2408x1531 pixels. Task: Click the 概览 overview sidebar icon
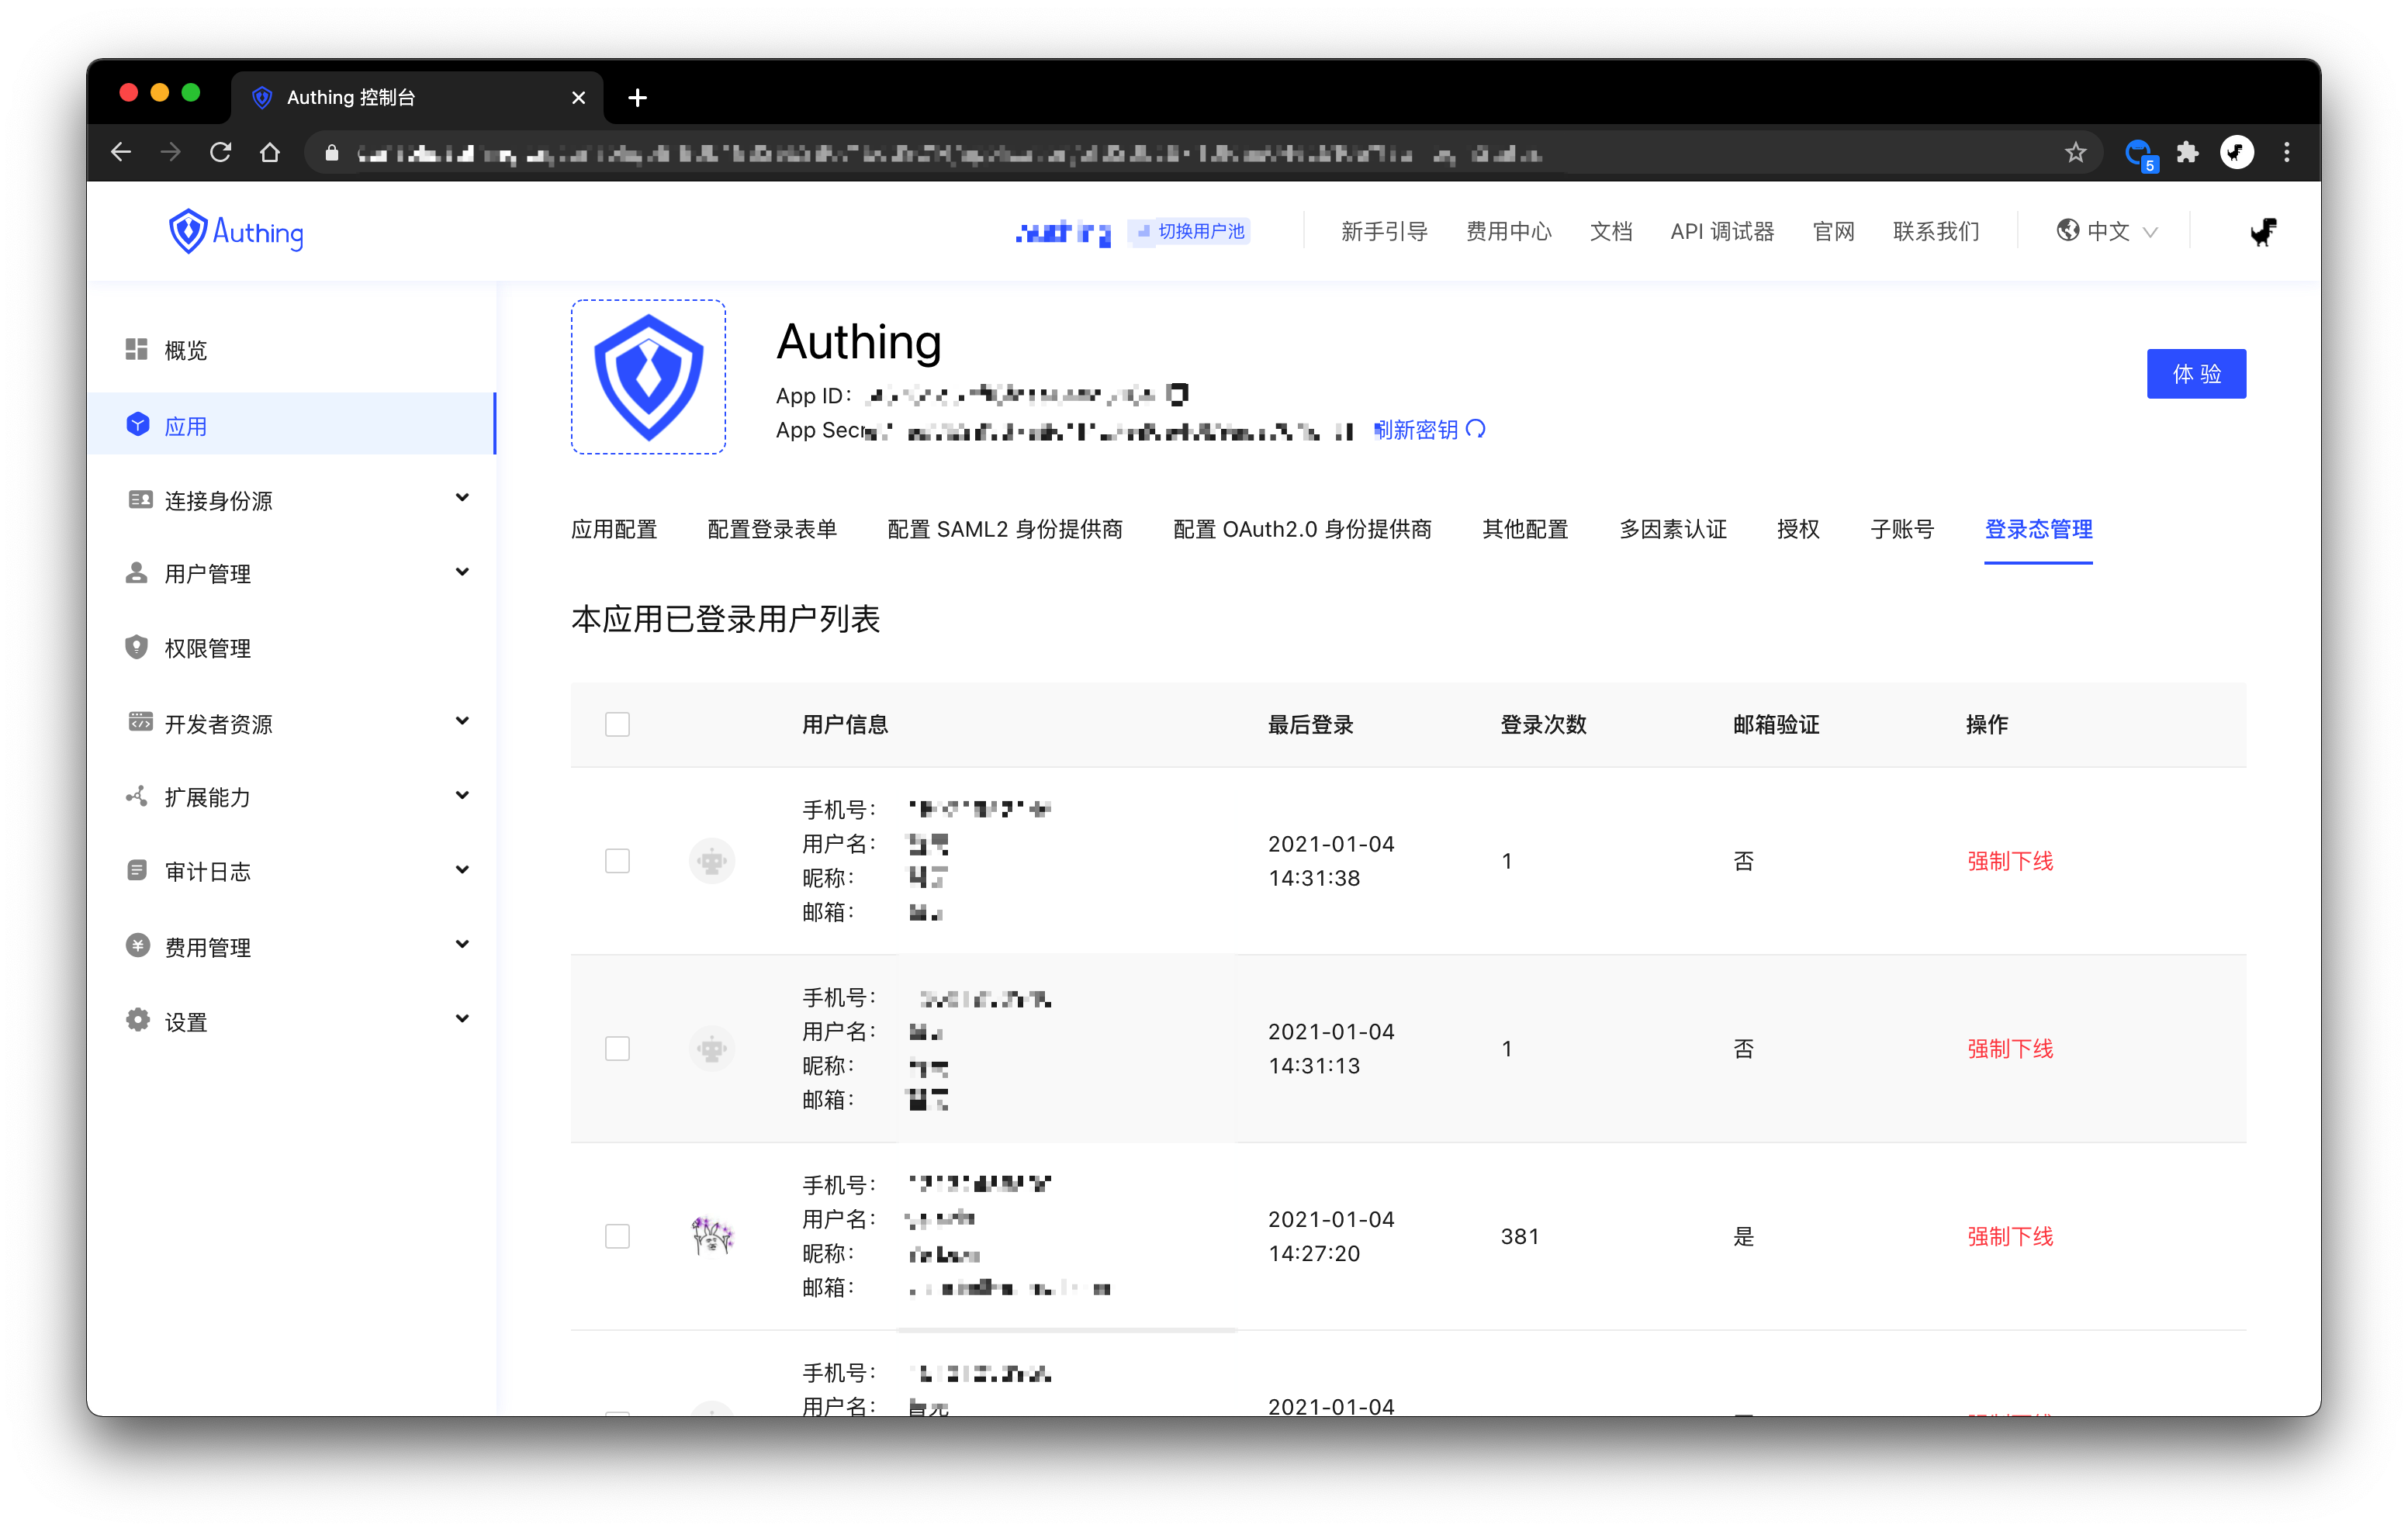(137, 349)
